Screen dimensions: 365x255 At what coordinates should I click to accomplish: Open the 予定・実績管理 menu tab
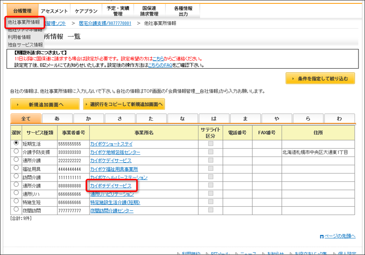pyautogui.click(x=118, y=11)
